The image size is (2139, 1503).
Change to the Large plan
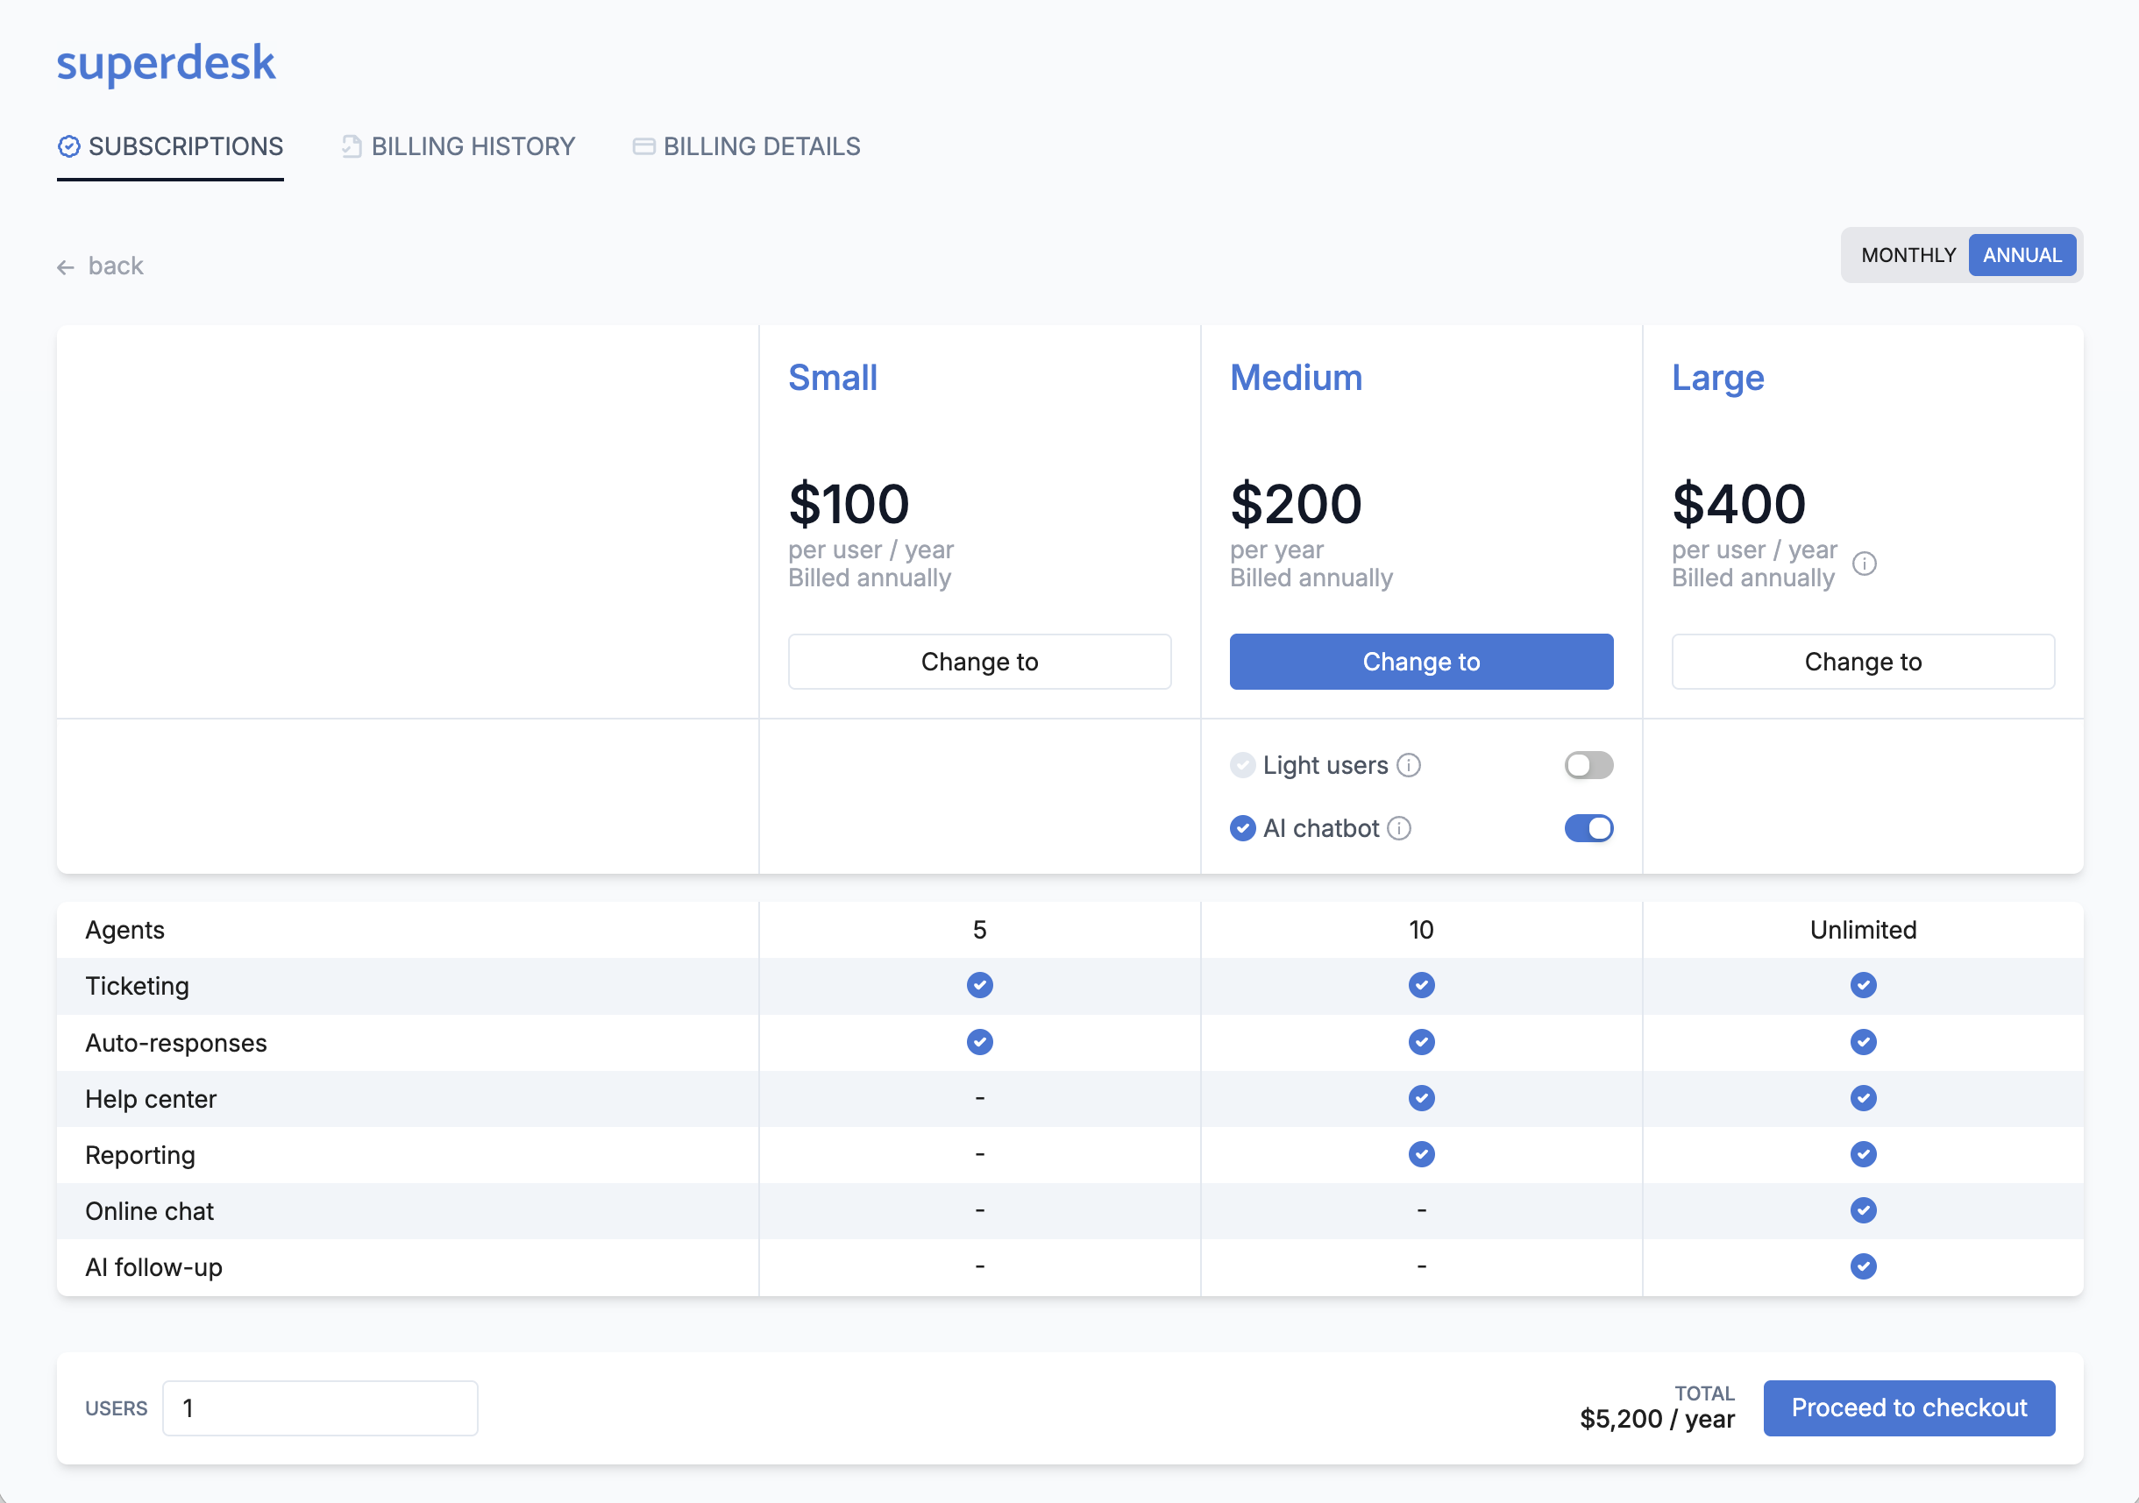tap(1863, 662)
